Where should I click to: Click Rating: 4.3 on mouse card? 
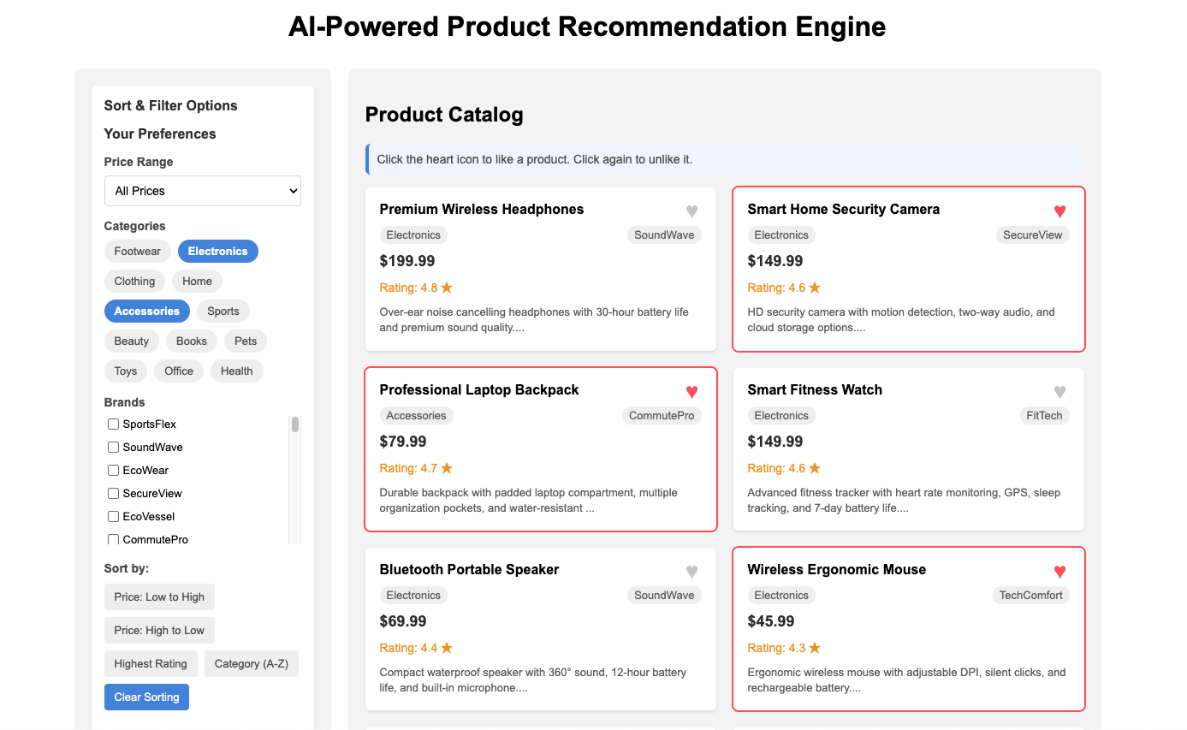(x=784, y=648)
